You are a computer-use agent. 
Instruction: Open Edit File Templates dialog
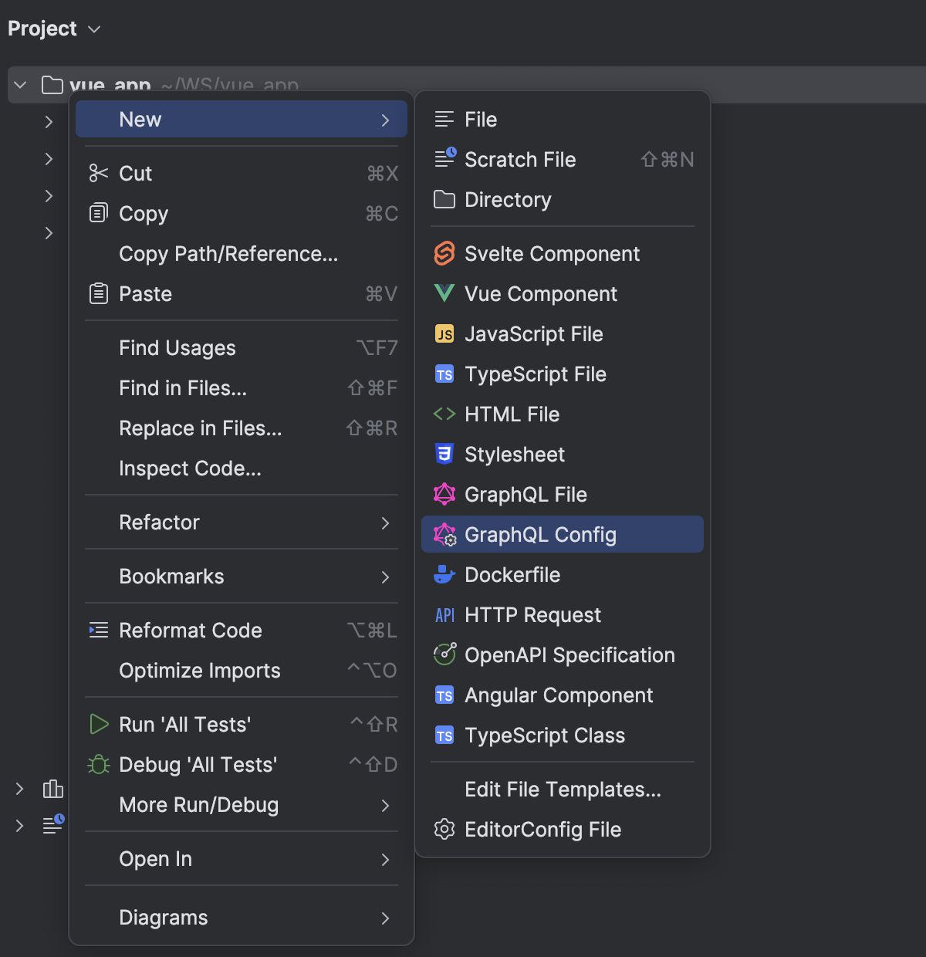[563, 789]
